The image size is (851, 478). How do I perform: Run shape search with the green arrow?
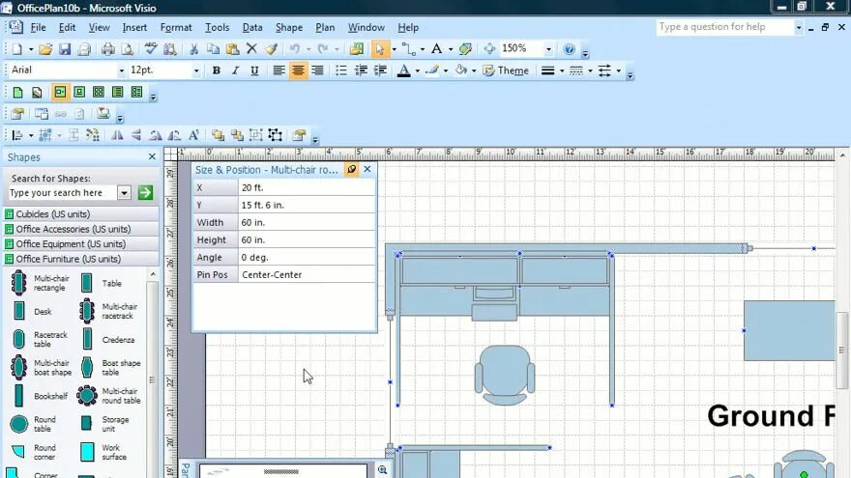click(145, 193)
